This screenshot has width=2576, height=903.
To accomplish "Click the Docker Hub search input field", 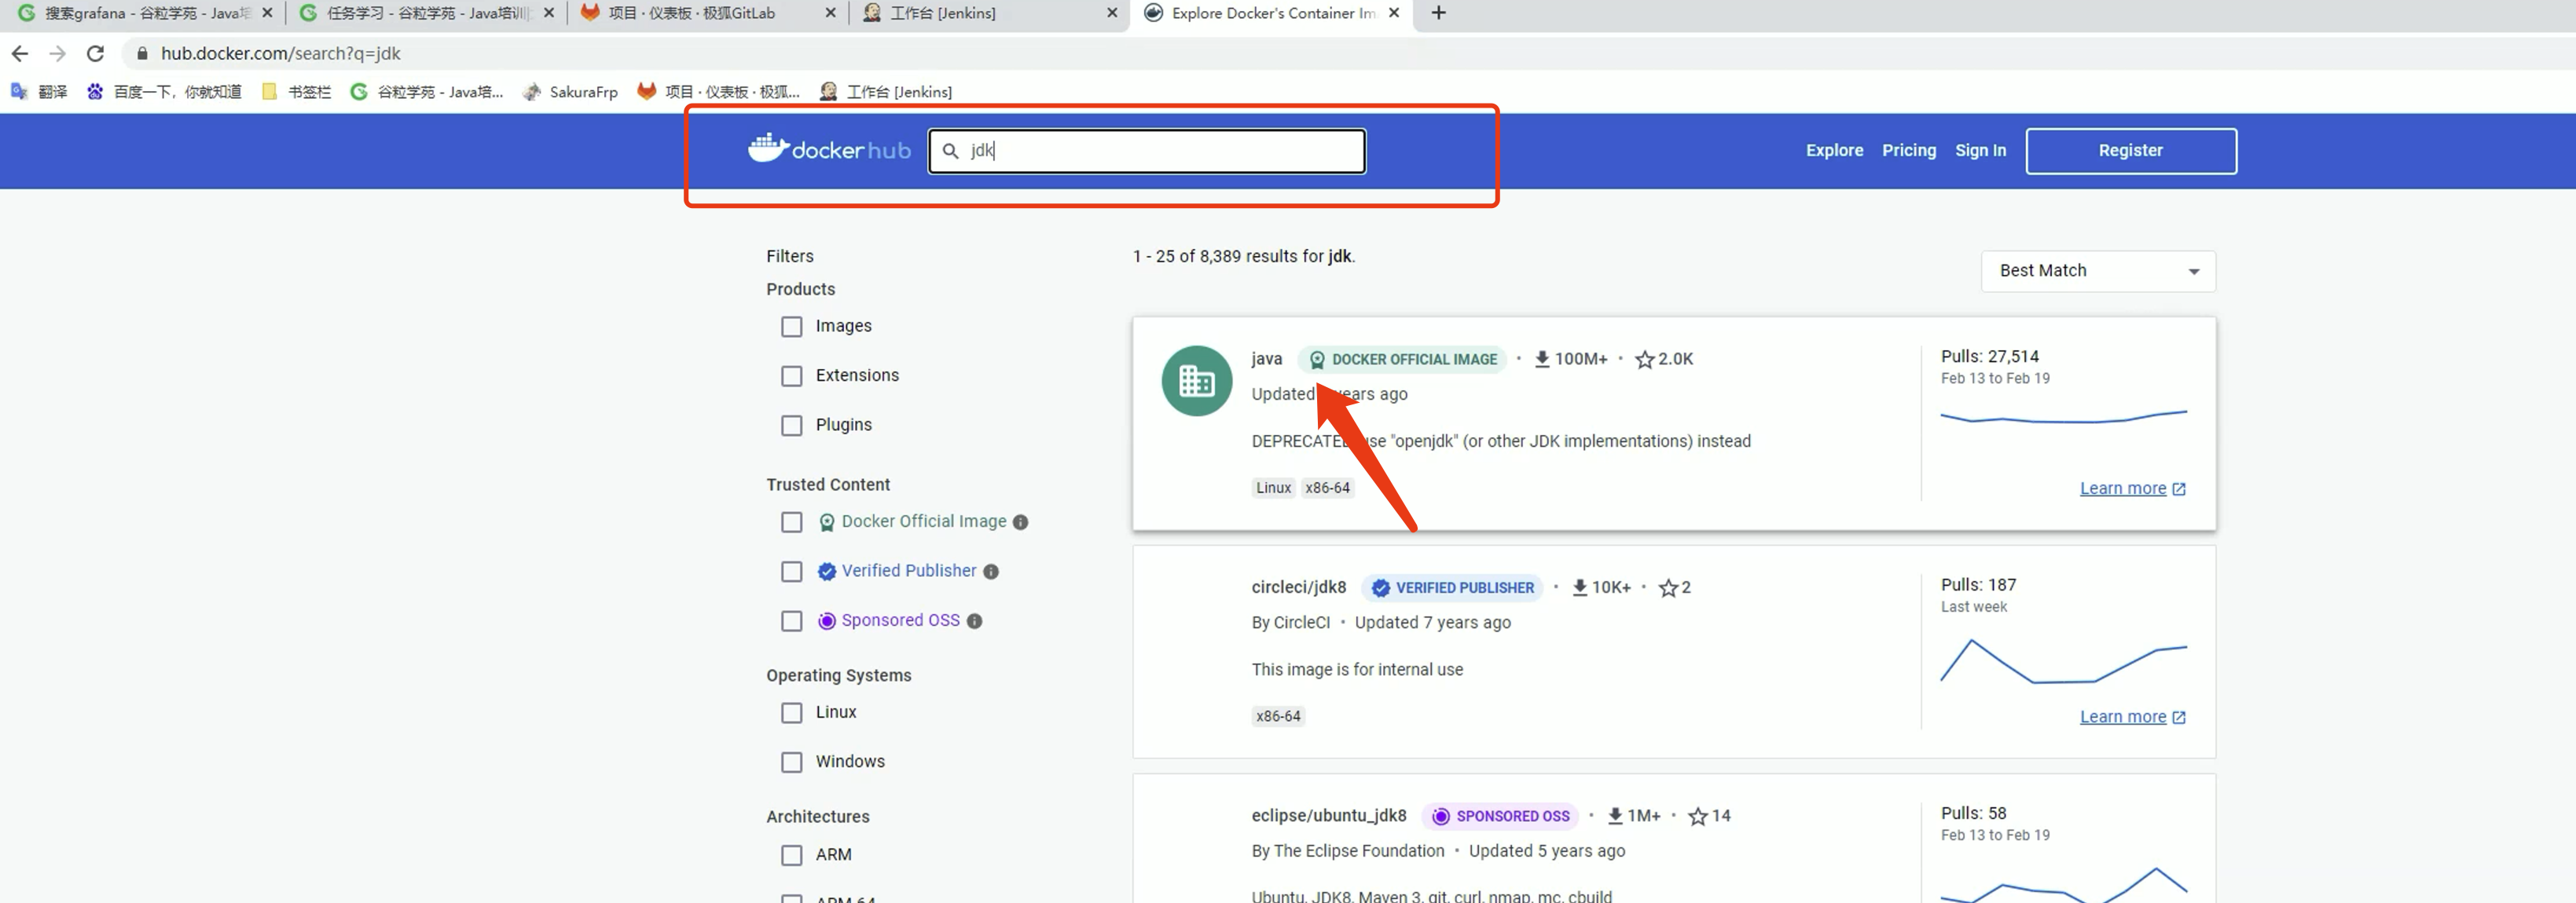I will (1146, 151).
